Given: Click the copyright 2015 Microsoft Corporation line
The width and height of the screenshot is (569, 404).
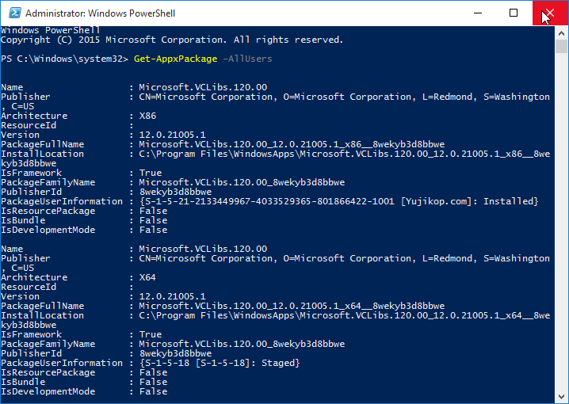Looking at the screenshot, I should tap(172, 40).
